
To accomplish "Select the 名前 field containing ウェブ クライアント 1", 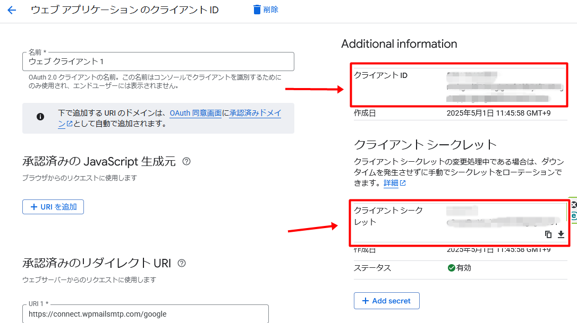I will (158, 62).
